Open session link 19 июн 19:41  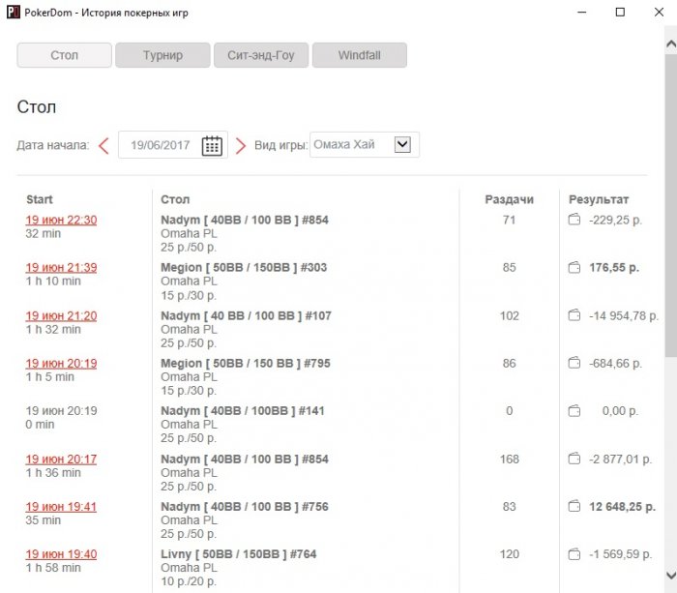point(61,506)
